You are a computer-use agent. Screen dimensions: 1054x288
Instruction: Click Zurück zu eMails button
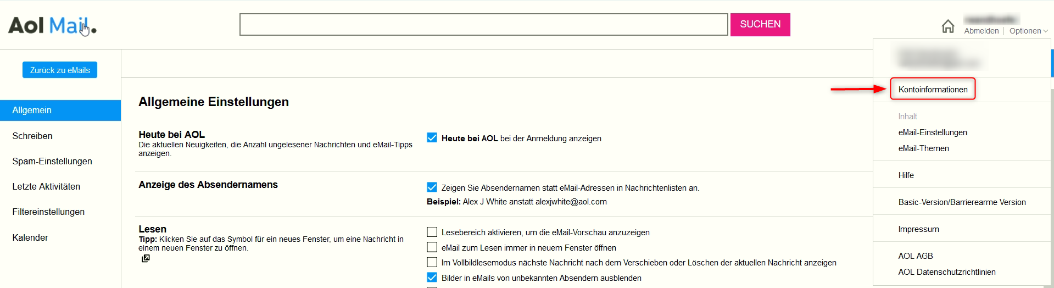tap(60, 70)
